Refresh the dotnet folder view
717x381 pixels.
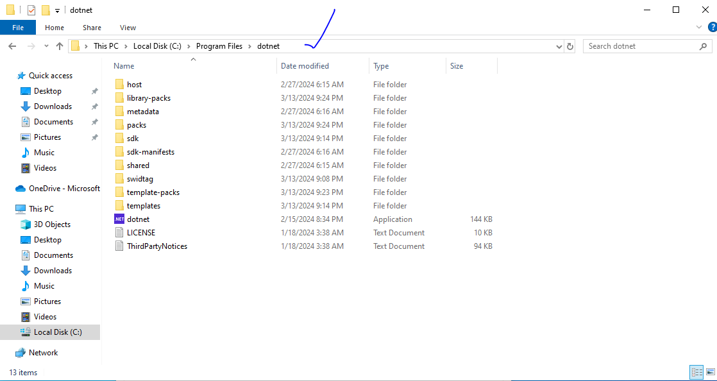(569, 46)
